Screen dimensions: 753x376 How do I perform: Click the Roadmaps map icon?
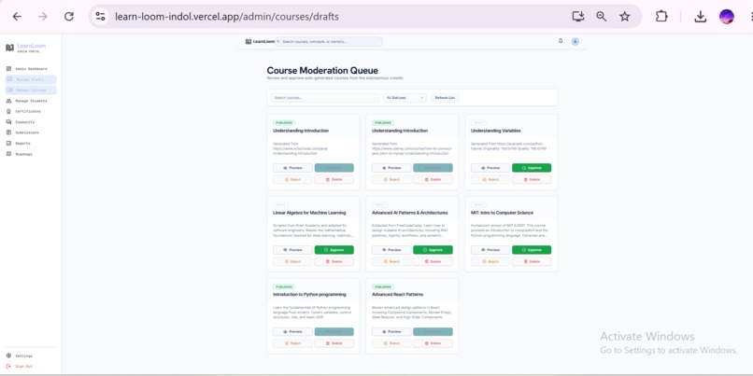(x=8, y=154)
